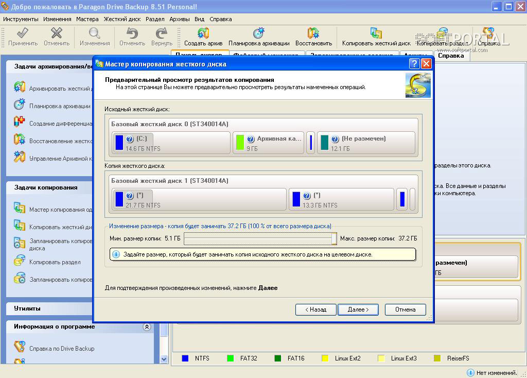Click the ReiserFS legend swatch
Image resolution: width=527 pixels, height=378 pixels.
[437, 358]
